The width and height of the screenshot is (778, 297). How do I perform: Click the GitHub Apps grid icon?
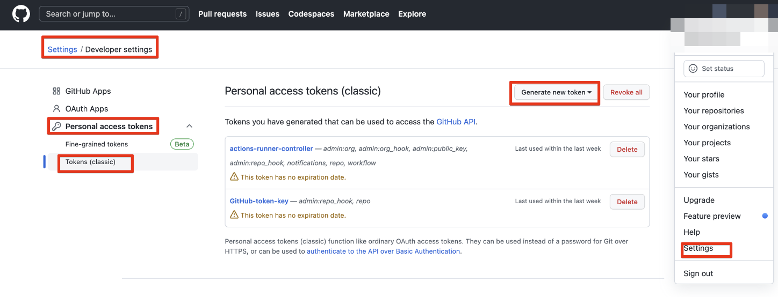pyautogui.click(x=56, y=91)
